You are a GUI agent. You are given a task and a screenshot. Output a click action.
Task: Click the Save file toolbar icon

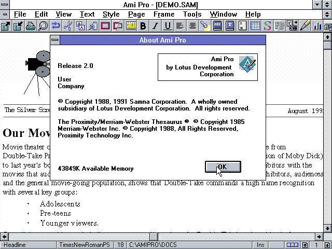(18, 25)
